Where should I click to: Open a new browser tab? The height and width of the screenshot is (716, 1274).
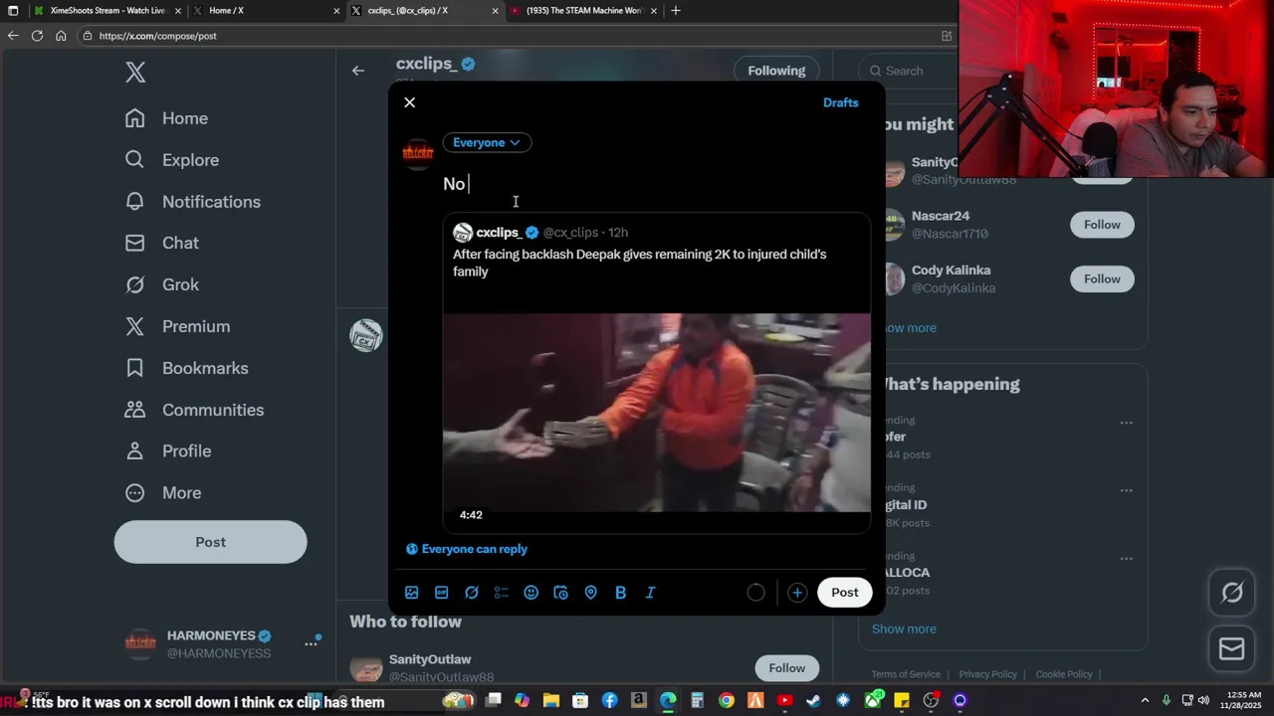[x=676, y=10]
